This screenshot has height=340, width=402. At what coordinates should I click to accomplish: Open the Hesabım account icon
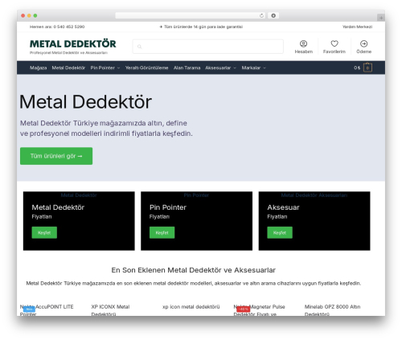pyautogui.click(x=303, y=43)
